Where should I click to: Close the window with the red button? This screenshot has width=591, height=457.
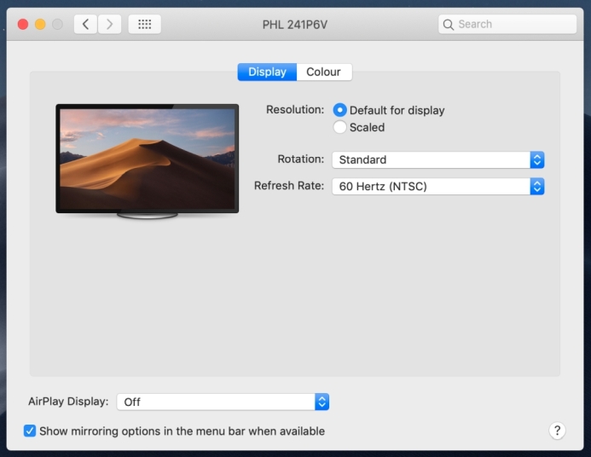pos(23,25)
